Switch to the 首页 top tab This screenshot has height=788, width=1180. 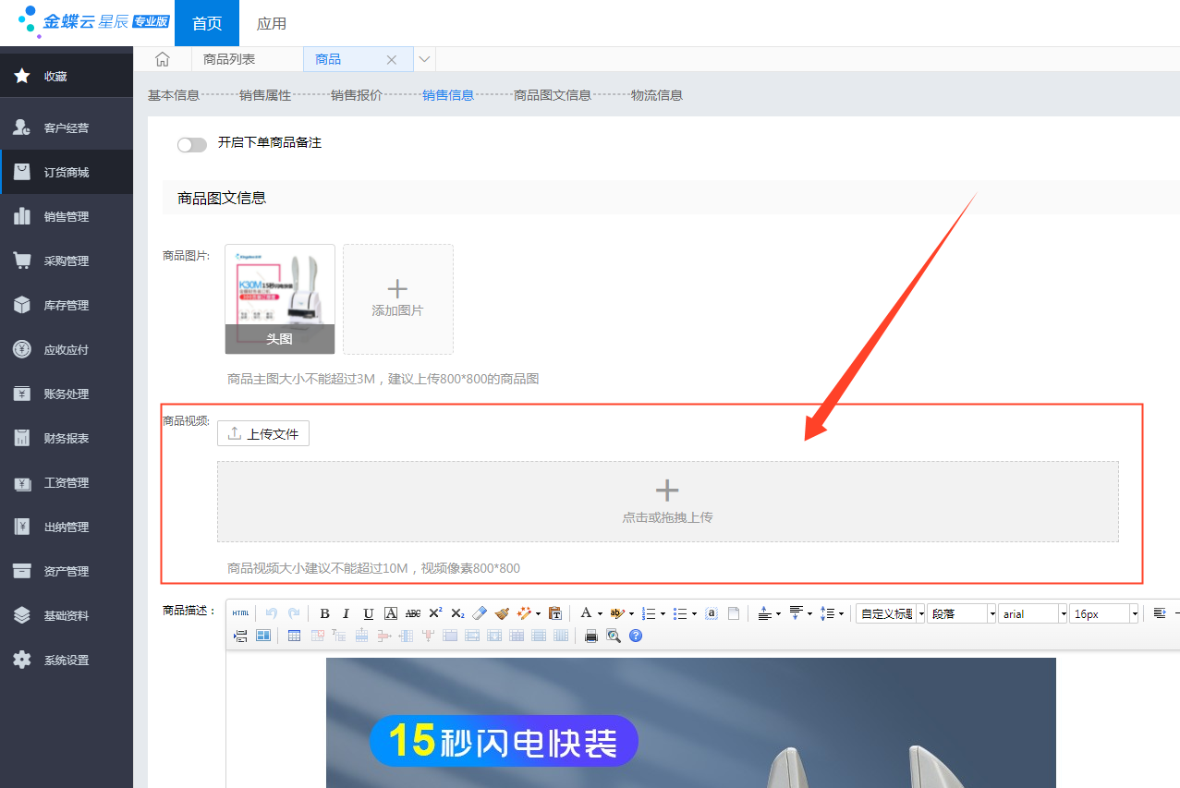pos(207,23)
